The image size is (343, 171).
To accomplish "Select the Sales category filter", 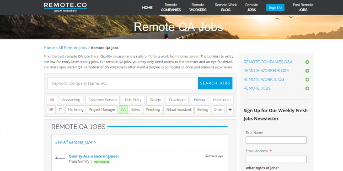I will pyautogui.click(x=136, y=110).
